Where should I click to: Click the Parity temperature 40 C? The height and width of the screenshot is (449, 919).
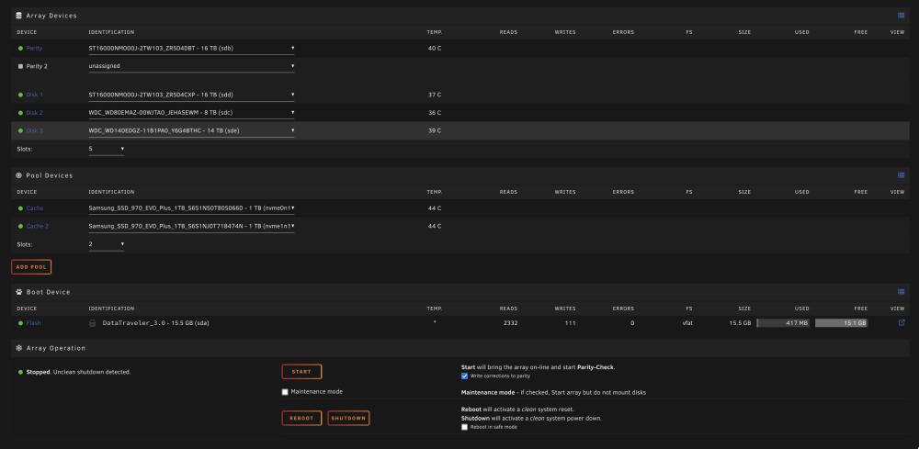[435, 48]
